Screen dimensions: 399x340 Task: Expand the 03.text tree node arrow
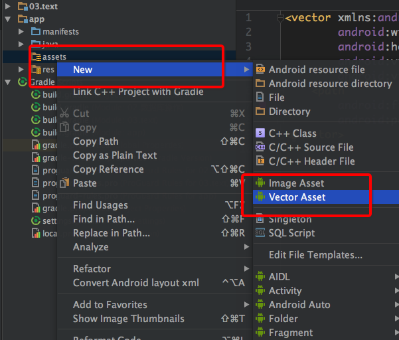pos(8,7)
